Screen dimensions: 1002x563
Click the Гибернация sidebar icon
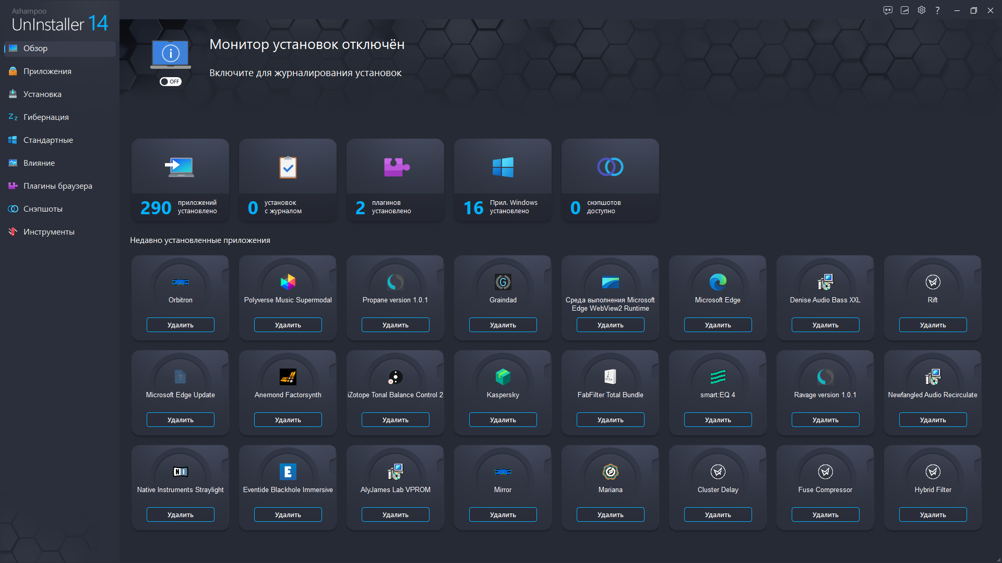click(x=13, y=117)
